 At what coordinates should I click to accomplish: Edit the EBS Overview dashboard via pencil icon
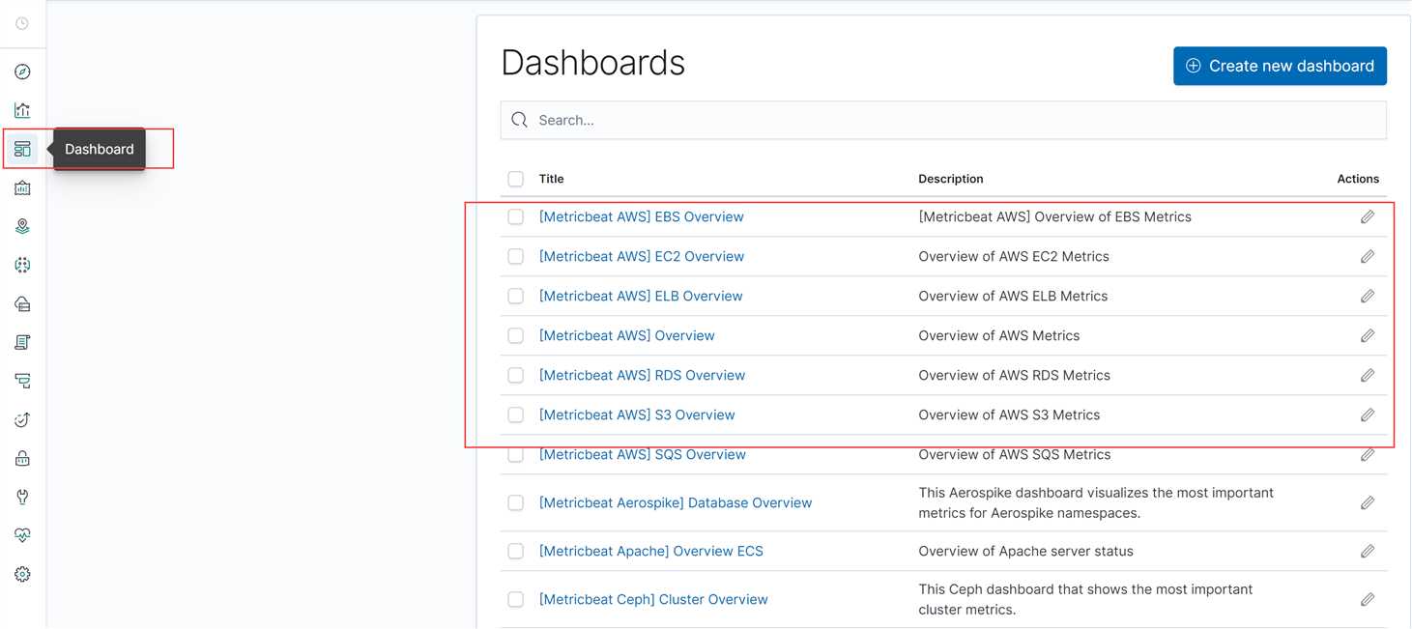(x=1368, y=217)
